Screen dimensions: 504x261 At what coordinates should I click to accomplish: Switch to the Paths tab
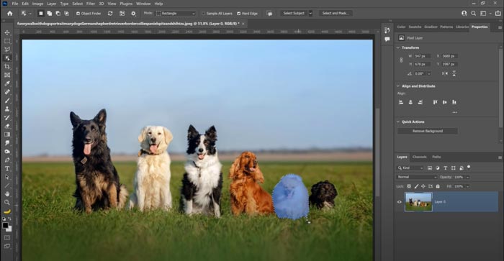click(436, 157)
